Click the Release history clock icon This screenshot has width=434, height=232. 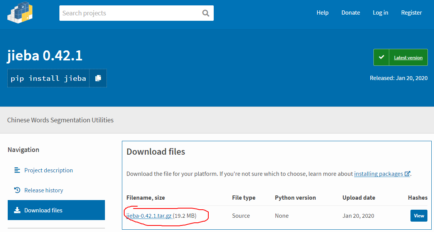point(17,190)
